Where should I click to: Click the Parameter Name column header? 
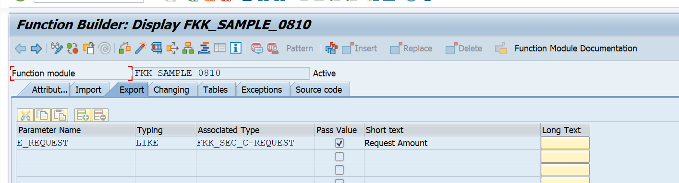click(x=76, y=130)
